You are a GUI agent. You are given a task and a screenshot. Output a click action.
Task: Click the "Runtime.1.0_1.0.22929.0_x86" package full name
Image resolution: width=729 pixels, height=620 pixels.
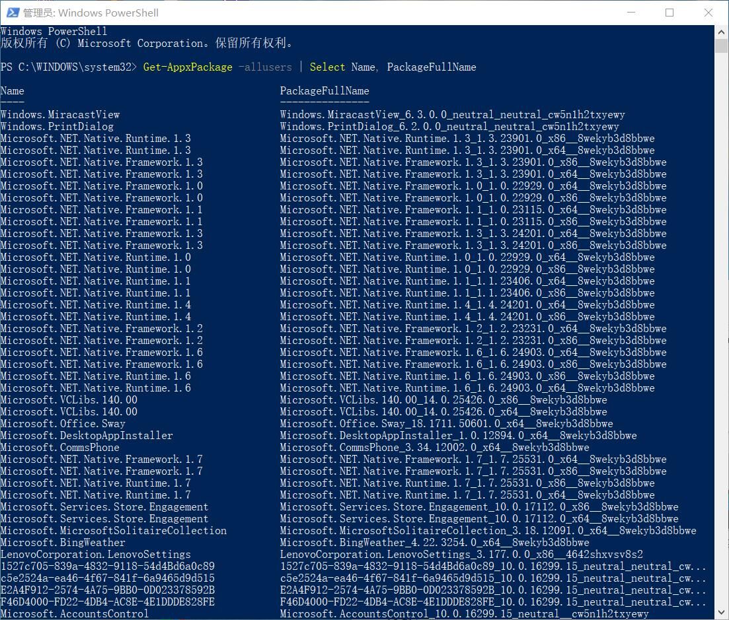click(467, 269)
